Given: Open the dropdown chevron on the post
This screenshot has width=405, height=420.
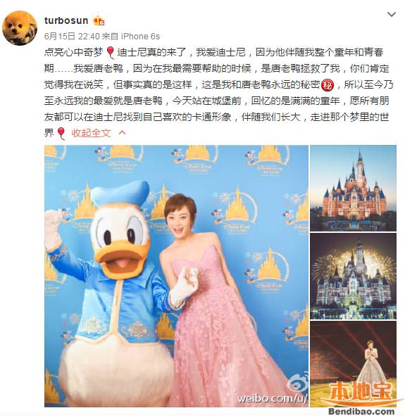Looking at the screenshot, I should (392, 15).
